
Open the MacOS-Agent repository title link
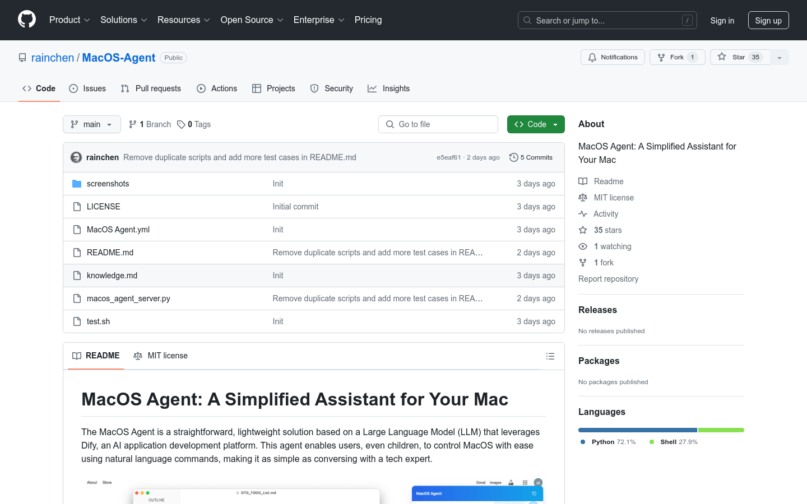pos(119,58)
